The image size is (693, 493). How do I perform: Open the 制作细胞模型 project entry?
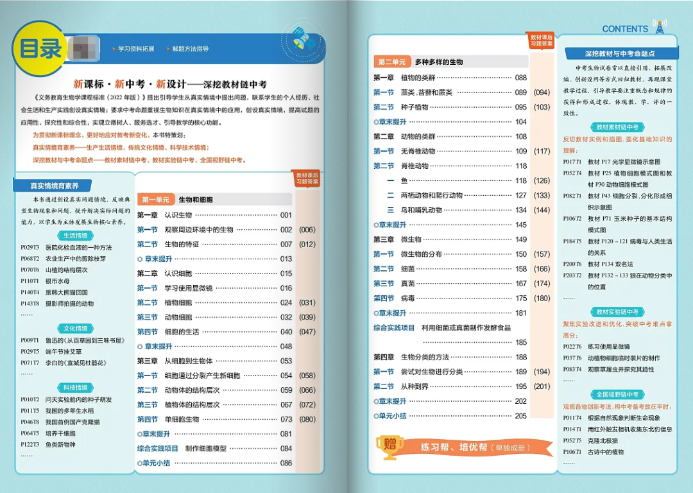214,449
